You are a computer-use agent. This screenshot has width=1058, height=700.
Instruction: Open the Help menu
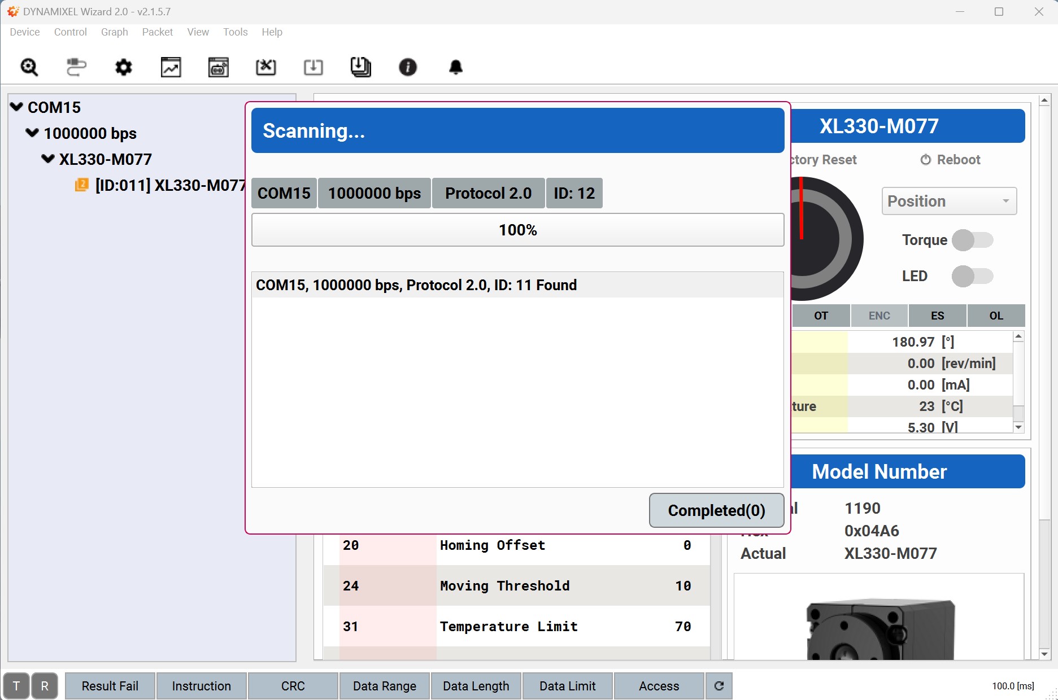[272, 32]
